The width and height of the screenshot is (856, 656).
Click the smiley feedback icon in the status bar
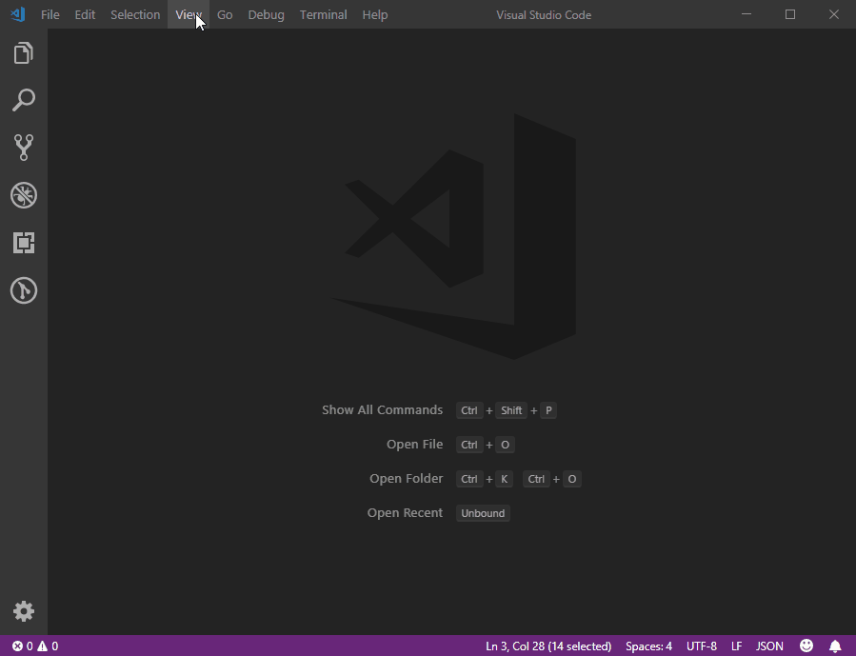806,646
